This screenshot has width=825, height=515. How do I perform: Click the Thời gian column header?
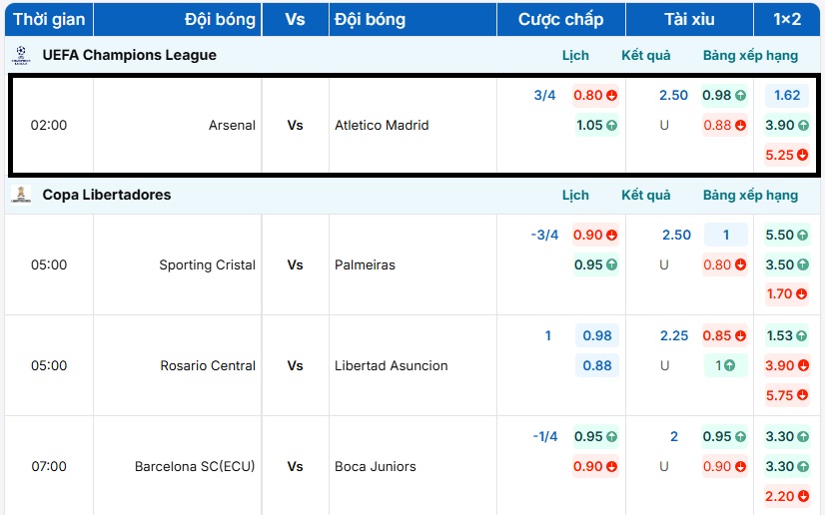[49, 19]
